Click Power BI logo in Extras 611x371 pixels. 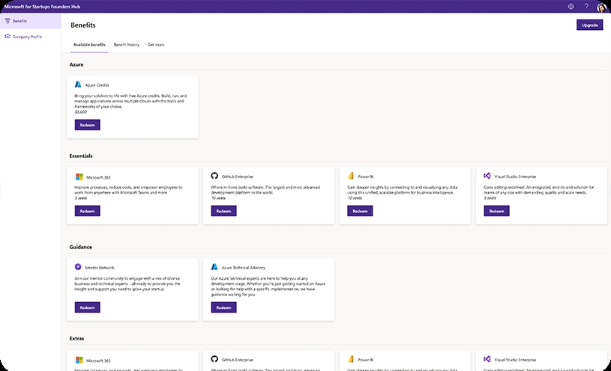point(351,359)
